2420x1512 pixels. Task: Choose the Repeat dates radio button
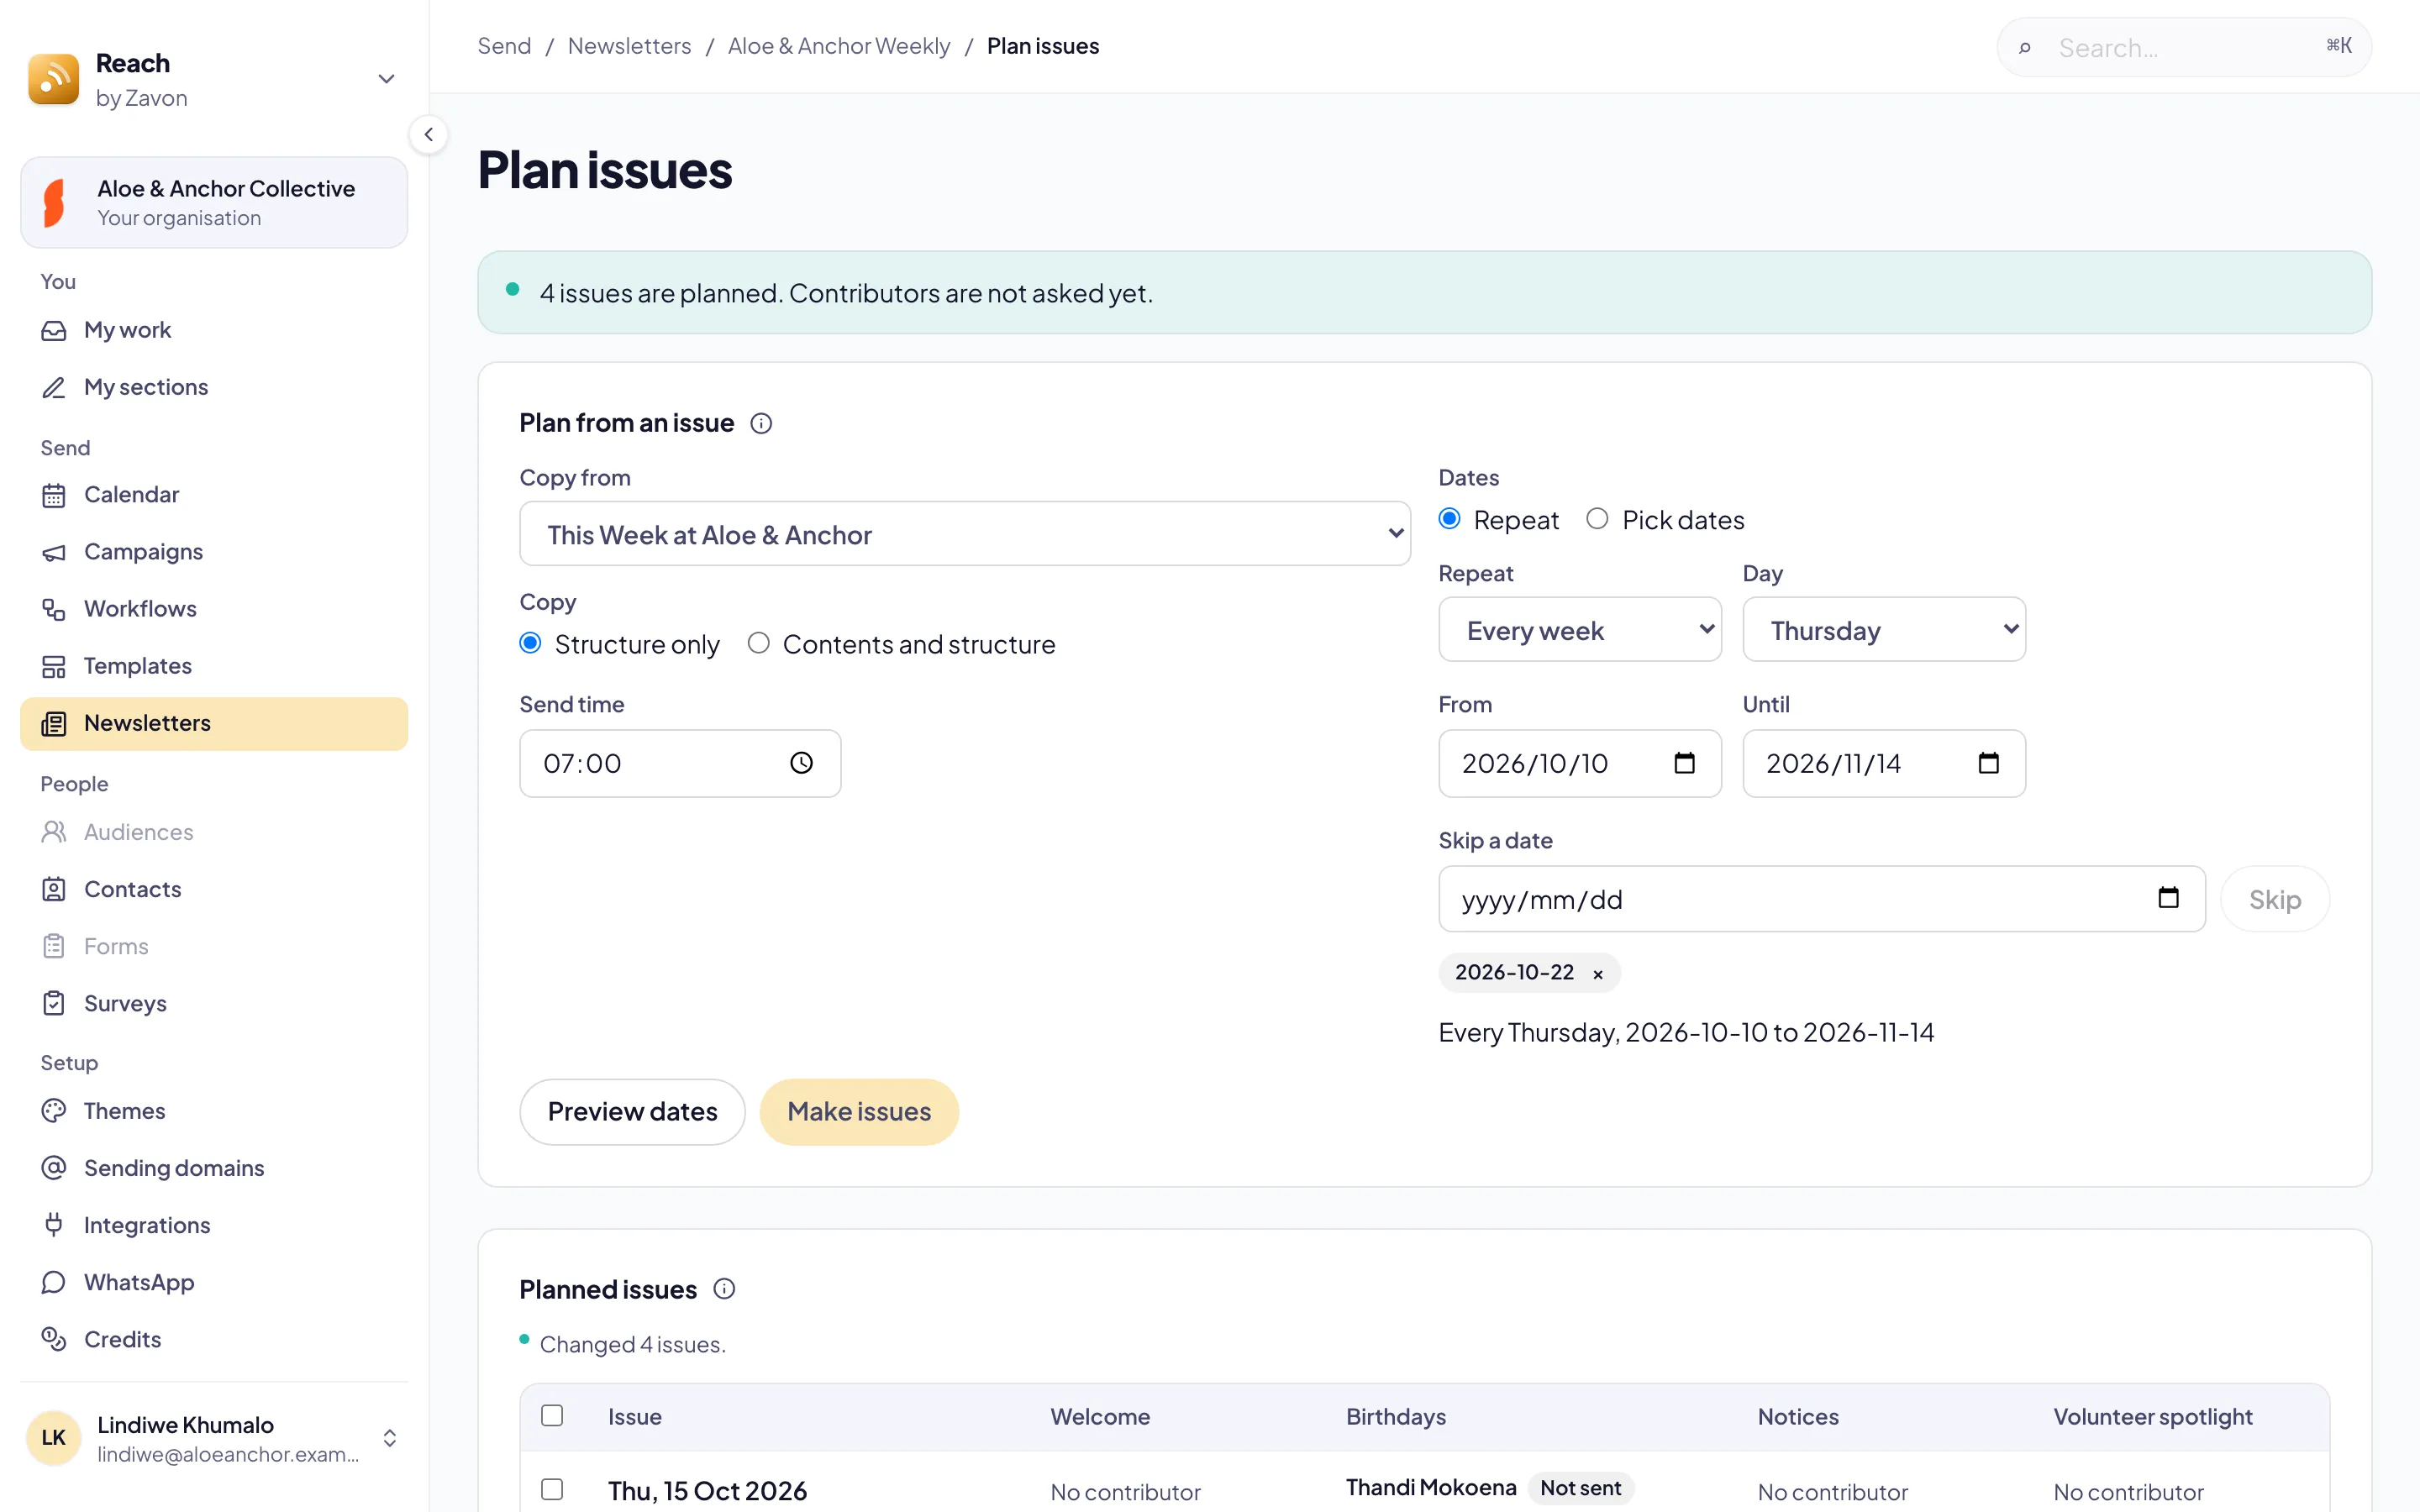[x=1449, y=519]
